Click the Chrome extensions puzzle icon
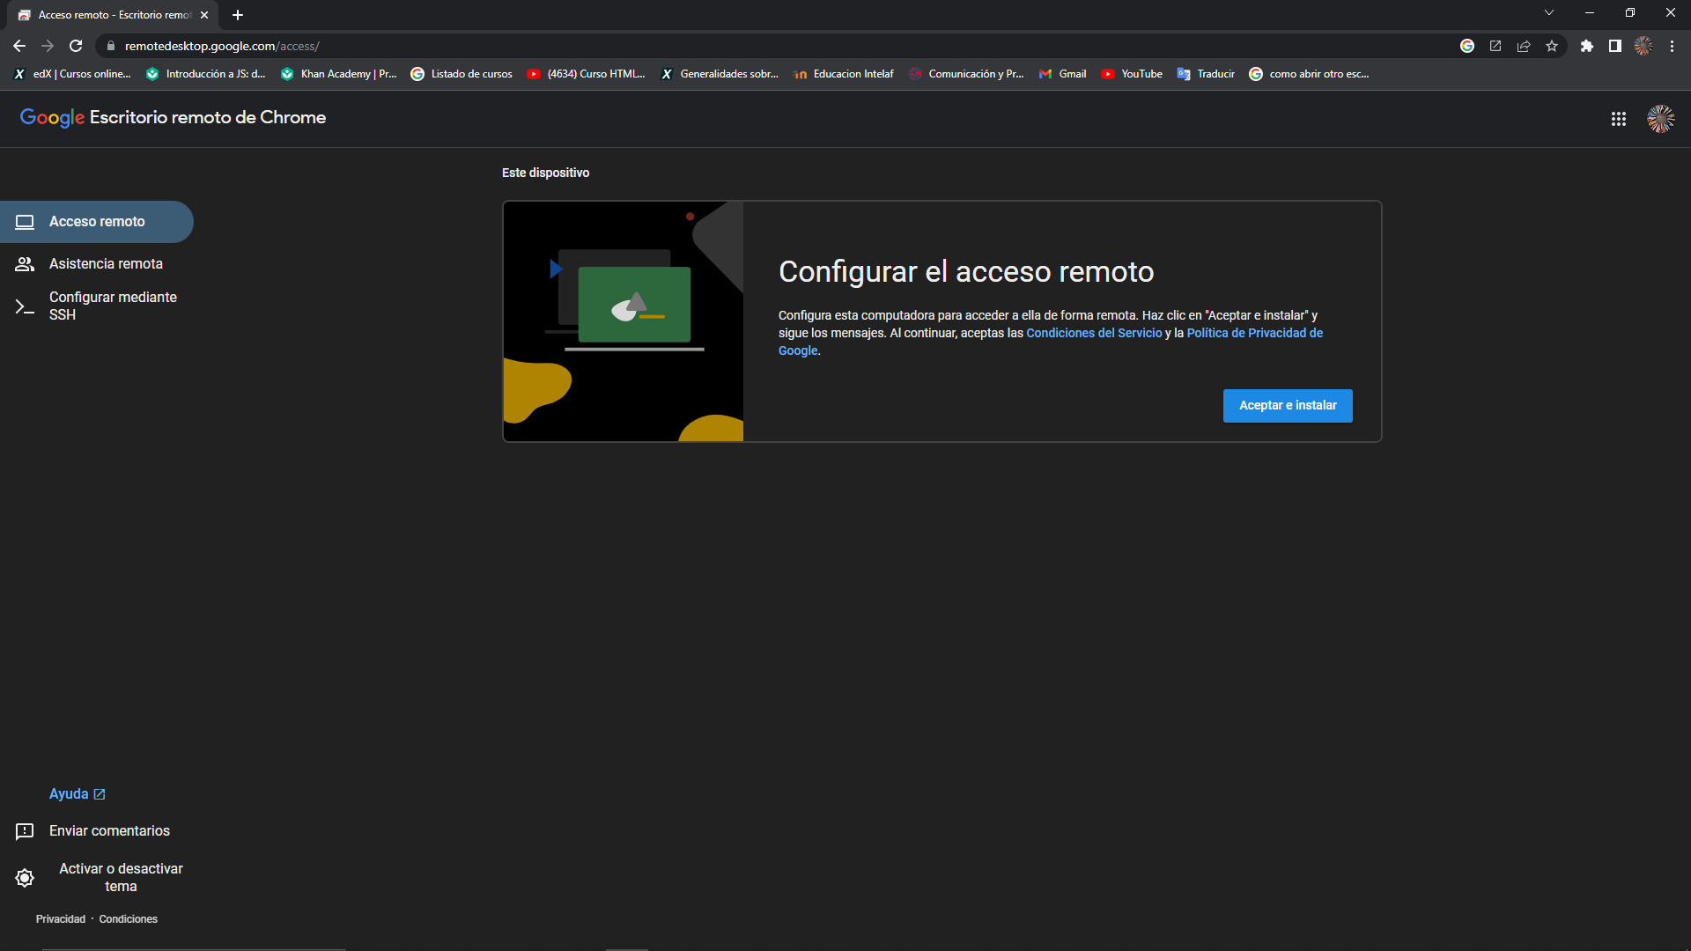Viewport: 1691px width, 951px height. [1586, 46]
